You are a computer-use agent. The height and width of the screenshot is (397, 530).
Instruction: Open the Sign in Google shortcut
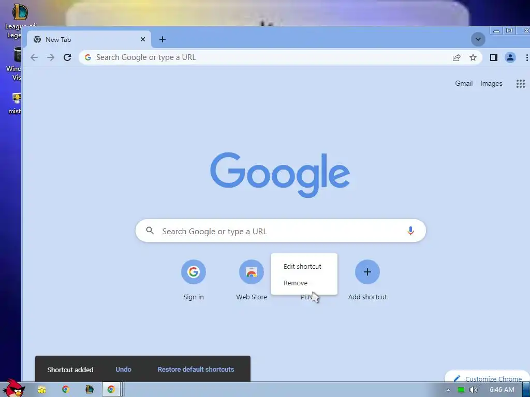pyautogui.click(x=194, y=280)
